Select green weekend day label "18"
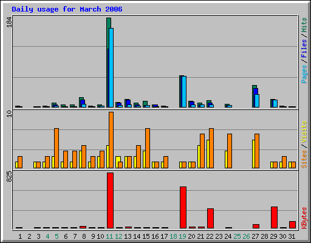 tap(173, 236)
